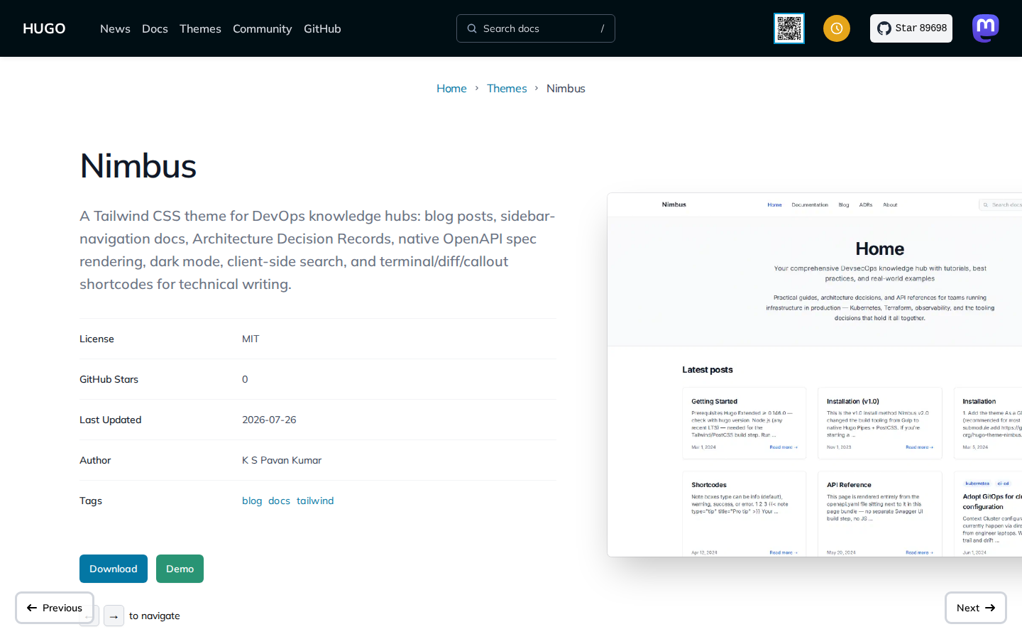This screenshot has width=1022, height=639.
Task: Follow the Home breadcrumb link
Action: point(451,88)
